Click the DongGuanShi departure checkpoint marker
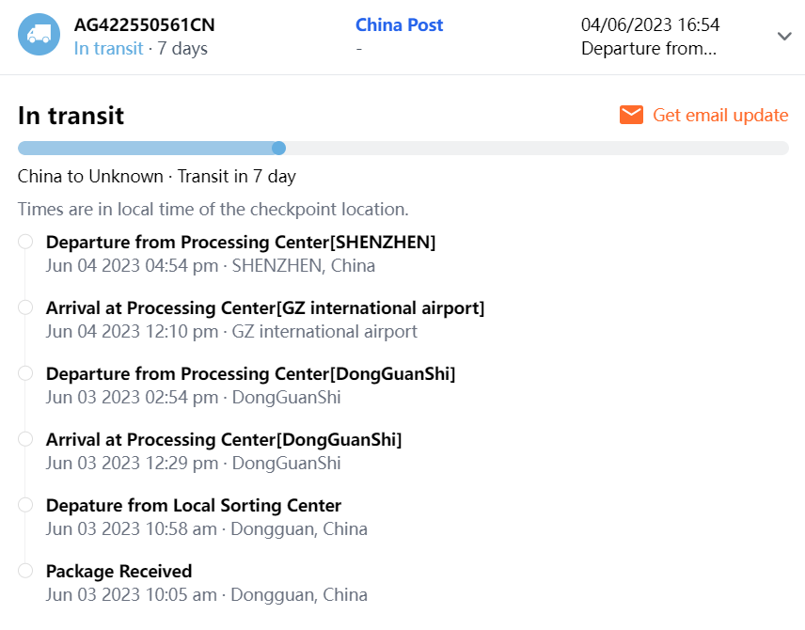Screen dimensions: 805x630 point(25,374)
